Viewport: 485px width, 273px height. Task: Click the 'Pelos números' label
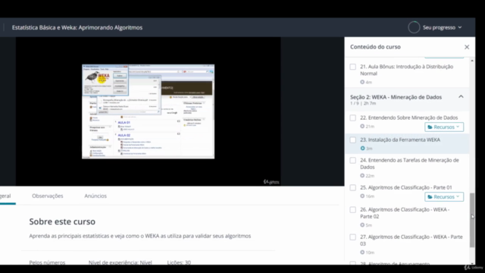[x=47, y=262]
